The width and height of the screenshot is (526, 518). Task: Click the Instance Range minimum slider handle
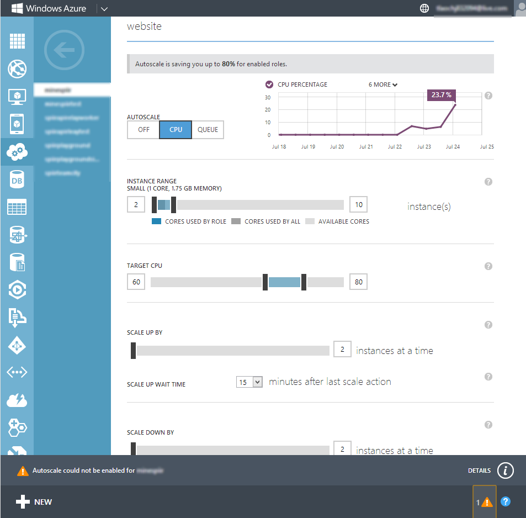155,205
